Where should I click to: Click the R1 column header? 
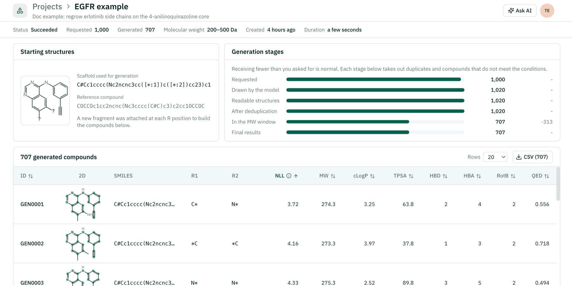194,176
